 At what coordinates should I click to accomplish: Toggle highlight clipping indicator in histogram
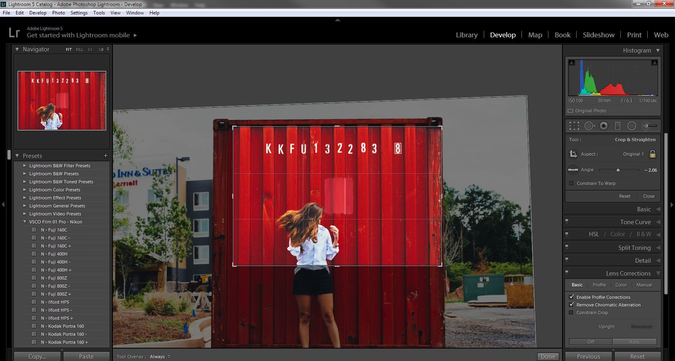tap(655, 63)
